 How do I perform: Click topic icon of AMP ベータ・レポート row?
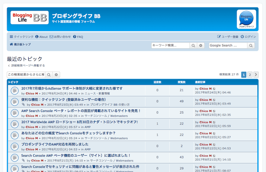tap(15, 113)
